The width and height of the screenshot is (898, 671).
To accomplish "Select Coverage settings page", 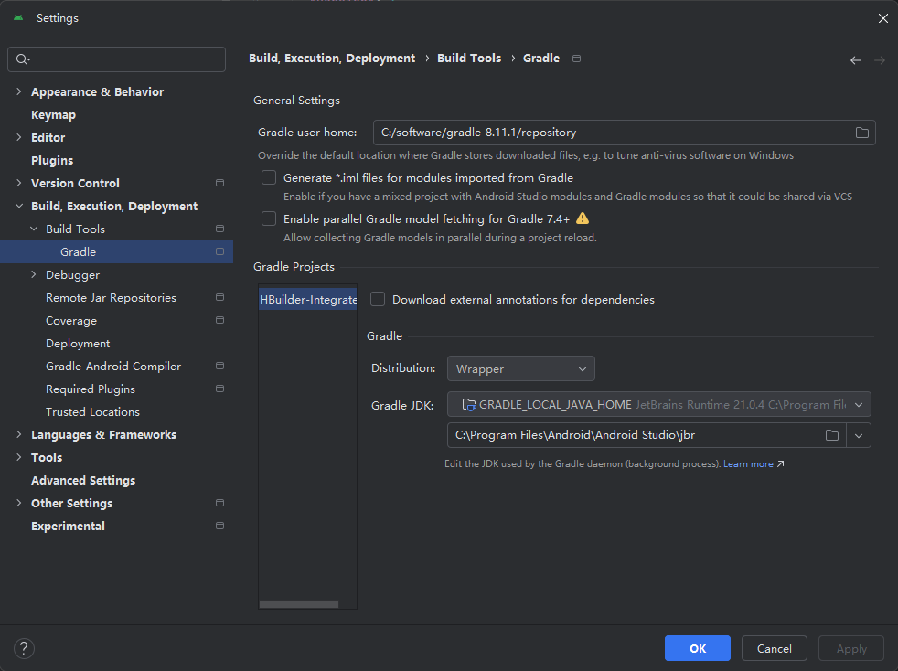I will point(71,321).
